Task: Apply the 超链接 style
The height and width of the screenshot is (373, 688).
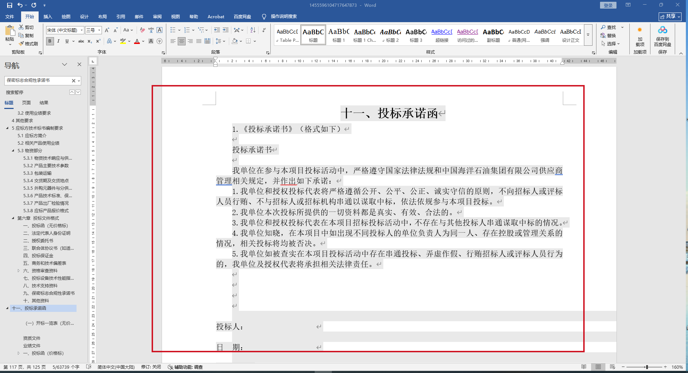Action: [442, 35]
